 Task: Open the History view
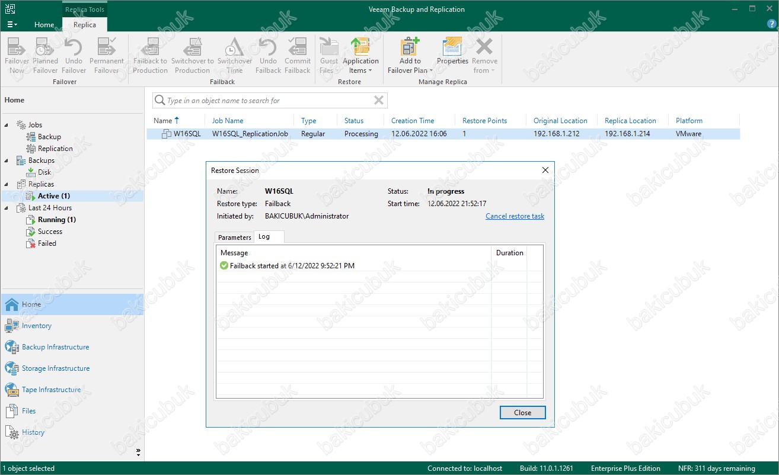pos(72,432)
